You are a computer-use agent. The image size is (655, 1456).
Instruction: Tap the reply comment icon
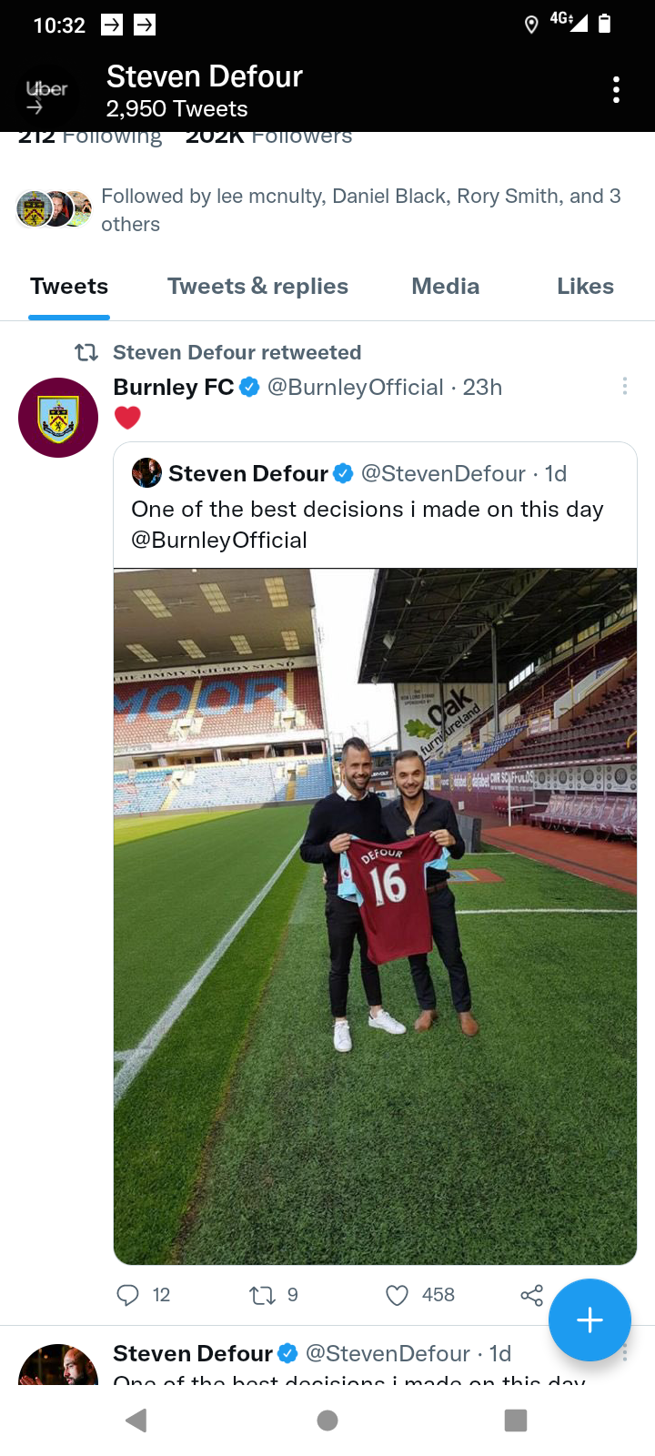click(x=128, y=1295)
